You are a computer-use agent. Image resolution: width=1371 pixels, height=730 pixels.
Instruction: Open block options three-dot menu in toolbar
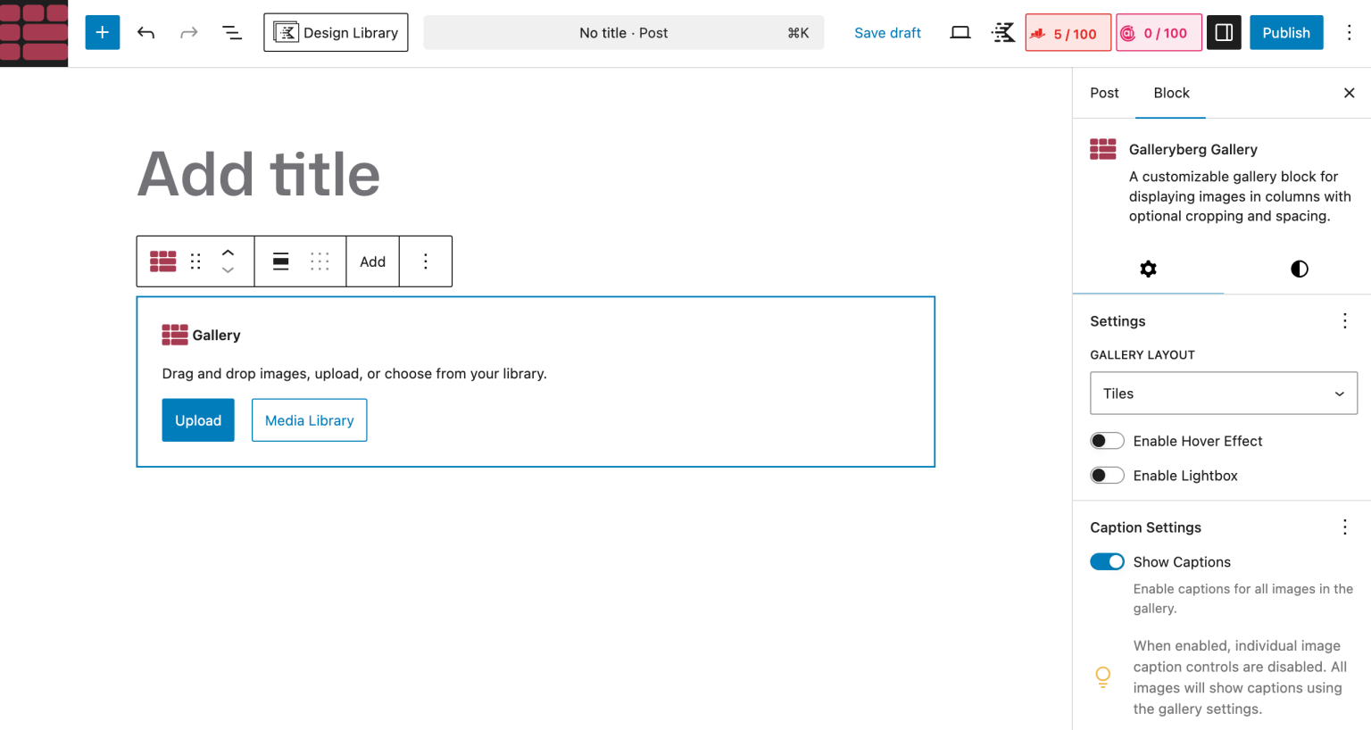426,261
